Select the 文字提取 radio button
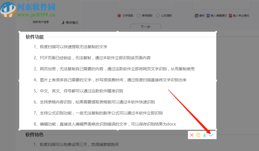The width and height of the screenshot is (259, 151). [x=119, y=16]
